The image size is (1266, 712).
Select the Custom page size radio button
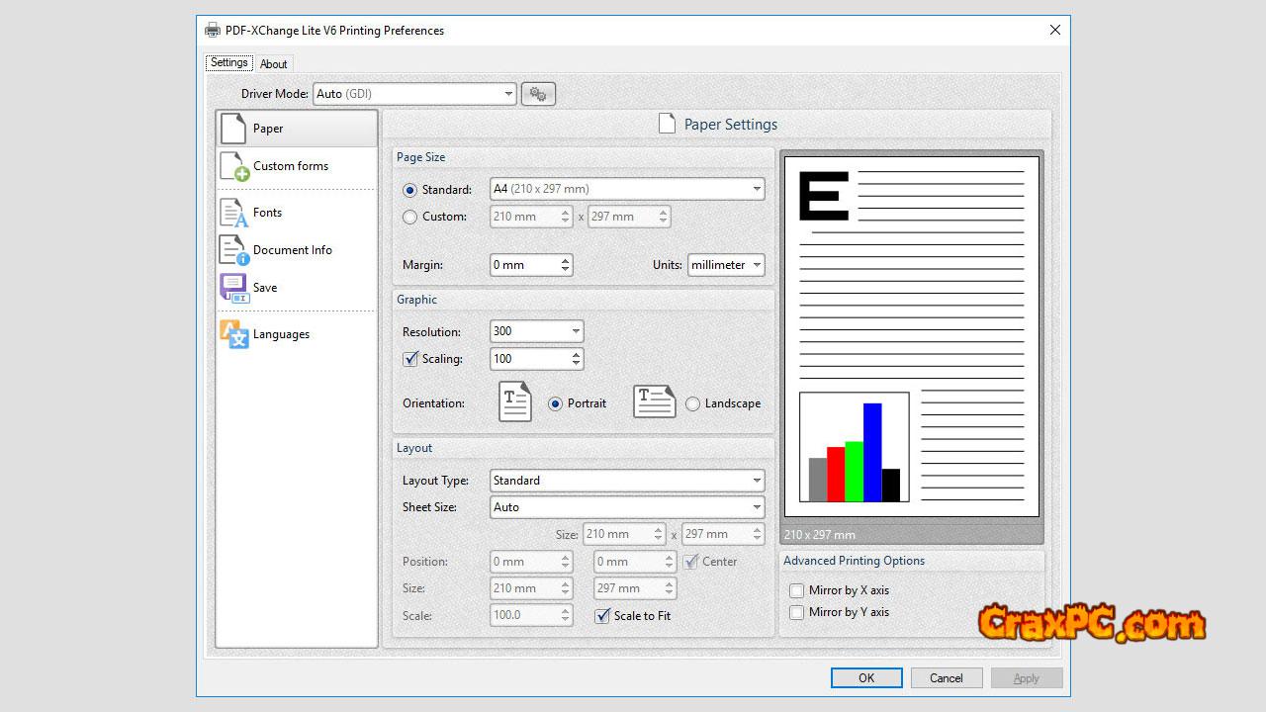409,217
